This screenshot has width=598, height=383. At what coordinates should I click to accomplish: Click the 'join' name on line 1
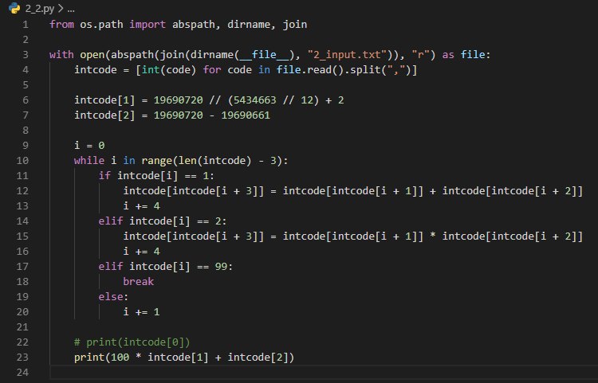pyautogui.click(x=295, y=25)
